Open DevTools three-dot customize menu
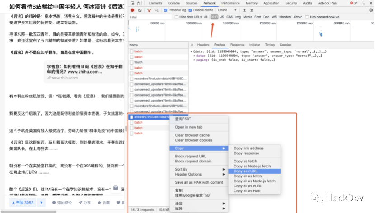 [364, 3]
